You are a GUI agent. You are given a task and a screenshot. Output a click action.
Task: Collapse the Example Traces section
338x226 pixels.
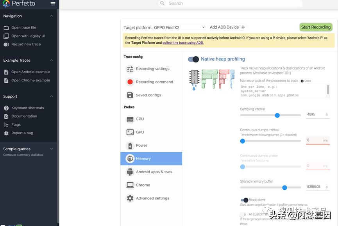click(x=52, y=60)
